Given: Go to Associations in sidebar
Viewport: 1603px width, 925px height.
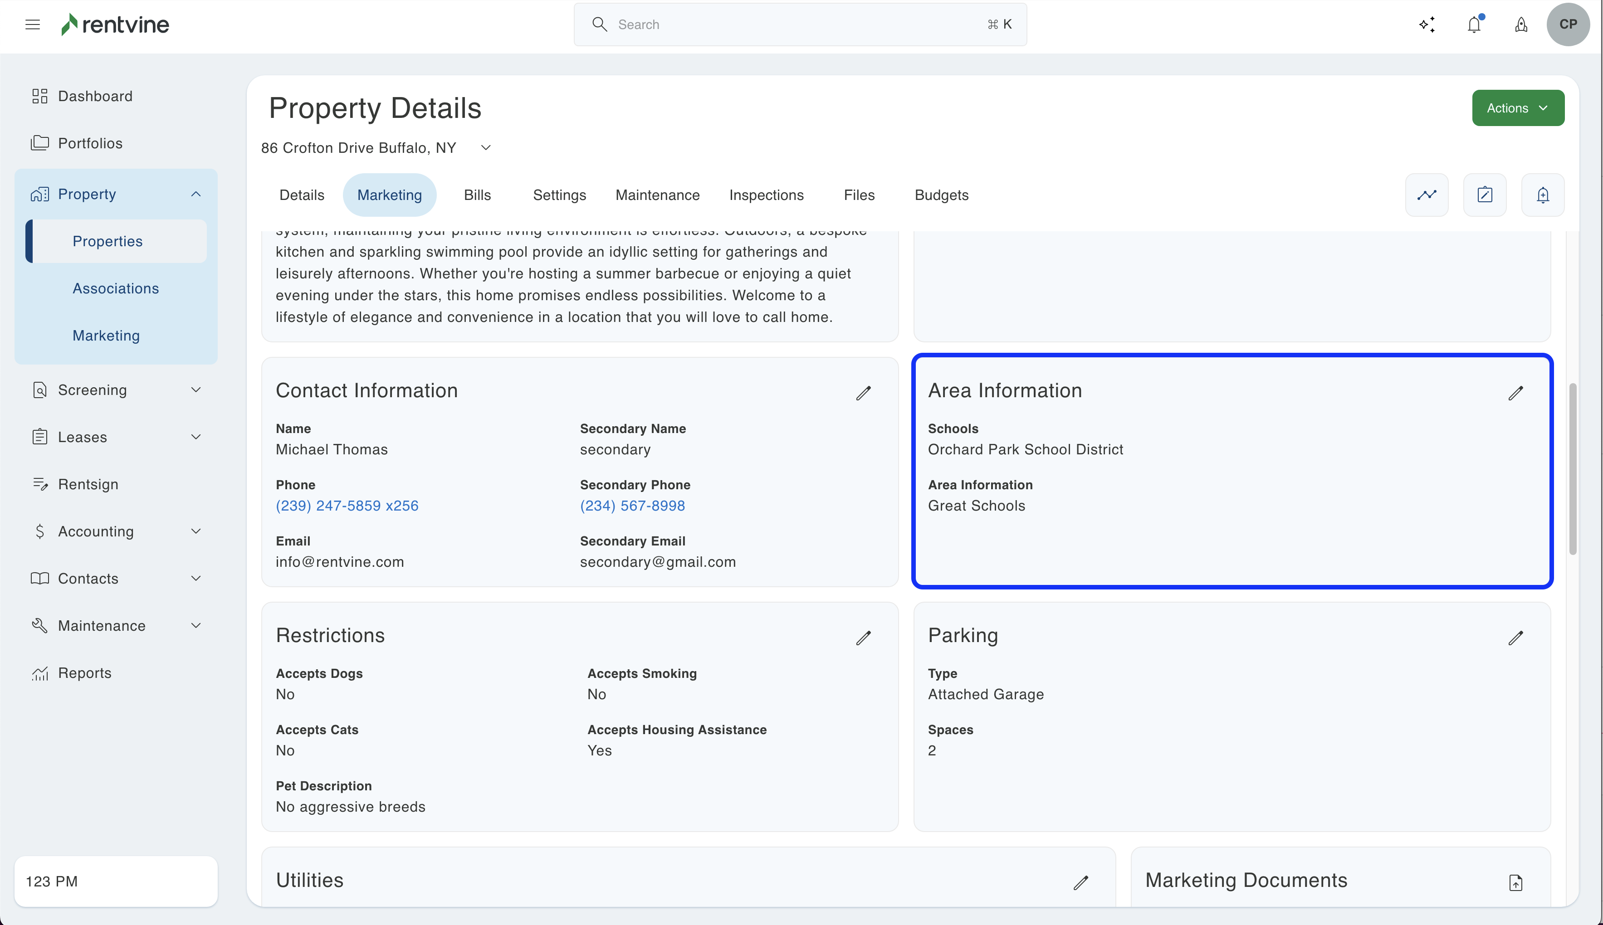Looking at the screenshot, I should [116, 288].
